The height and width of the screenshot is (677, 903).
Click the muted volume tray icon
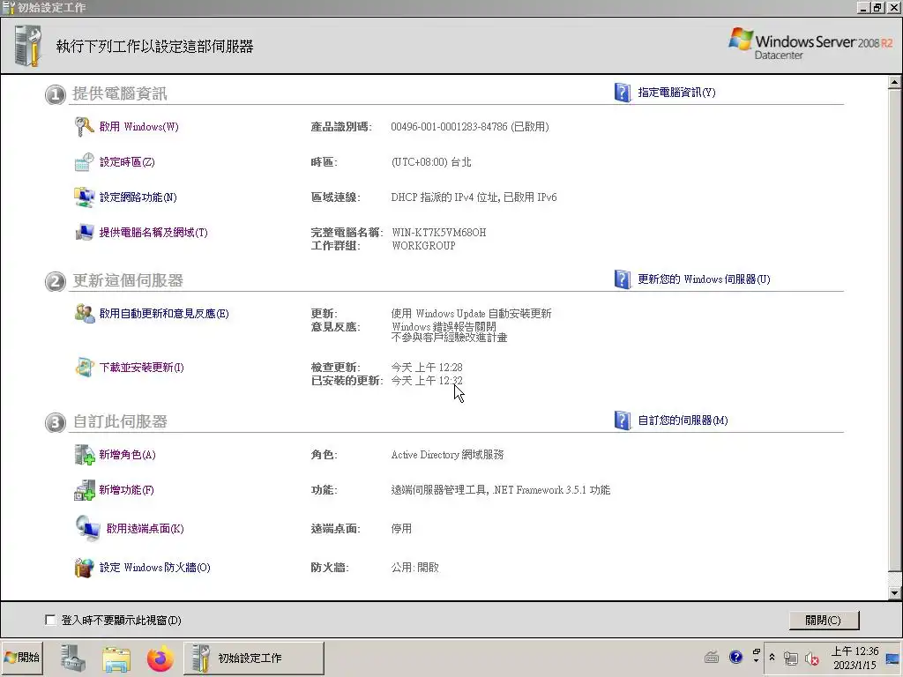point(812,658)
